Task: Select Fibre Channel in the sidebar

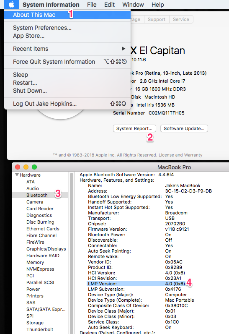Action: (x=41, y=235)
